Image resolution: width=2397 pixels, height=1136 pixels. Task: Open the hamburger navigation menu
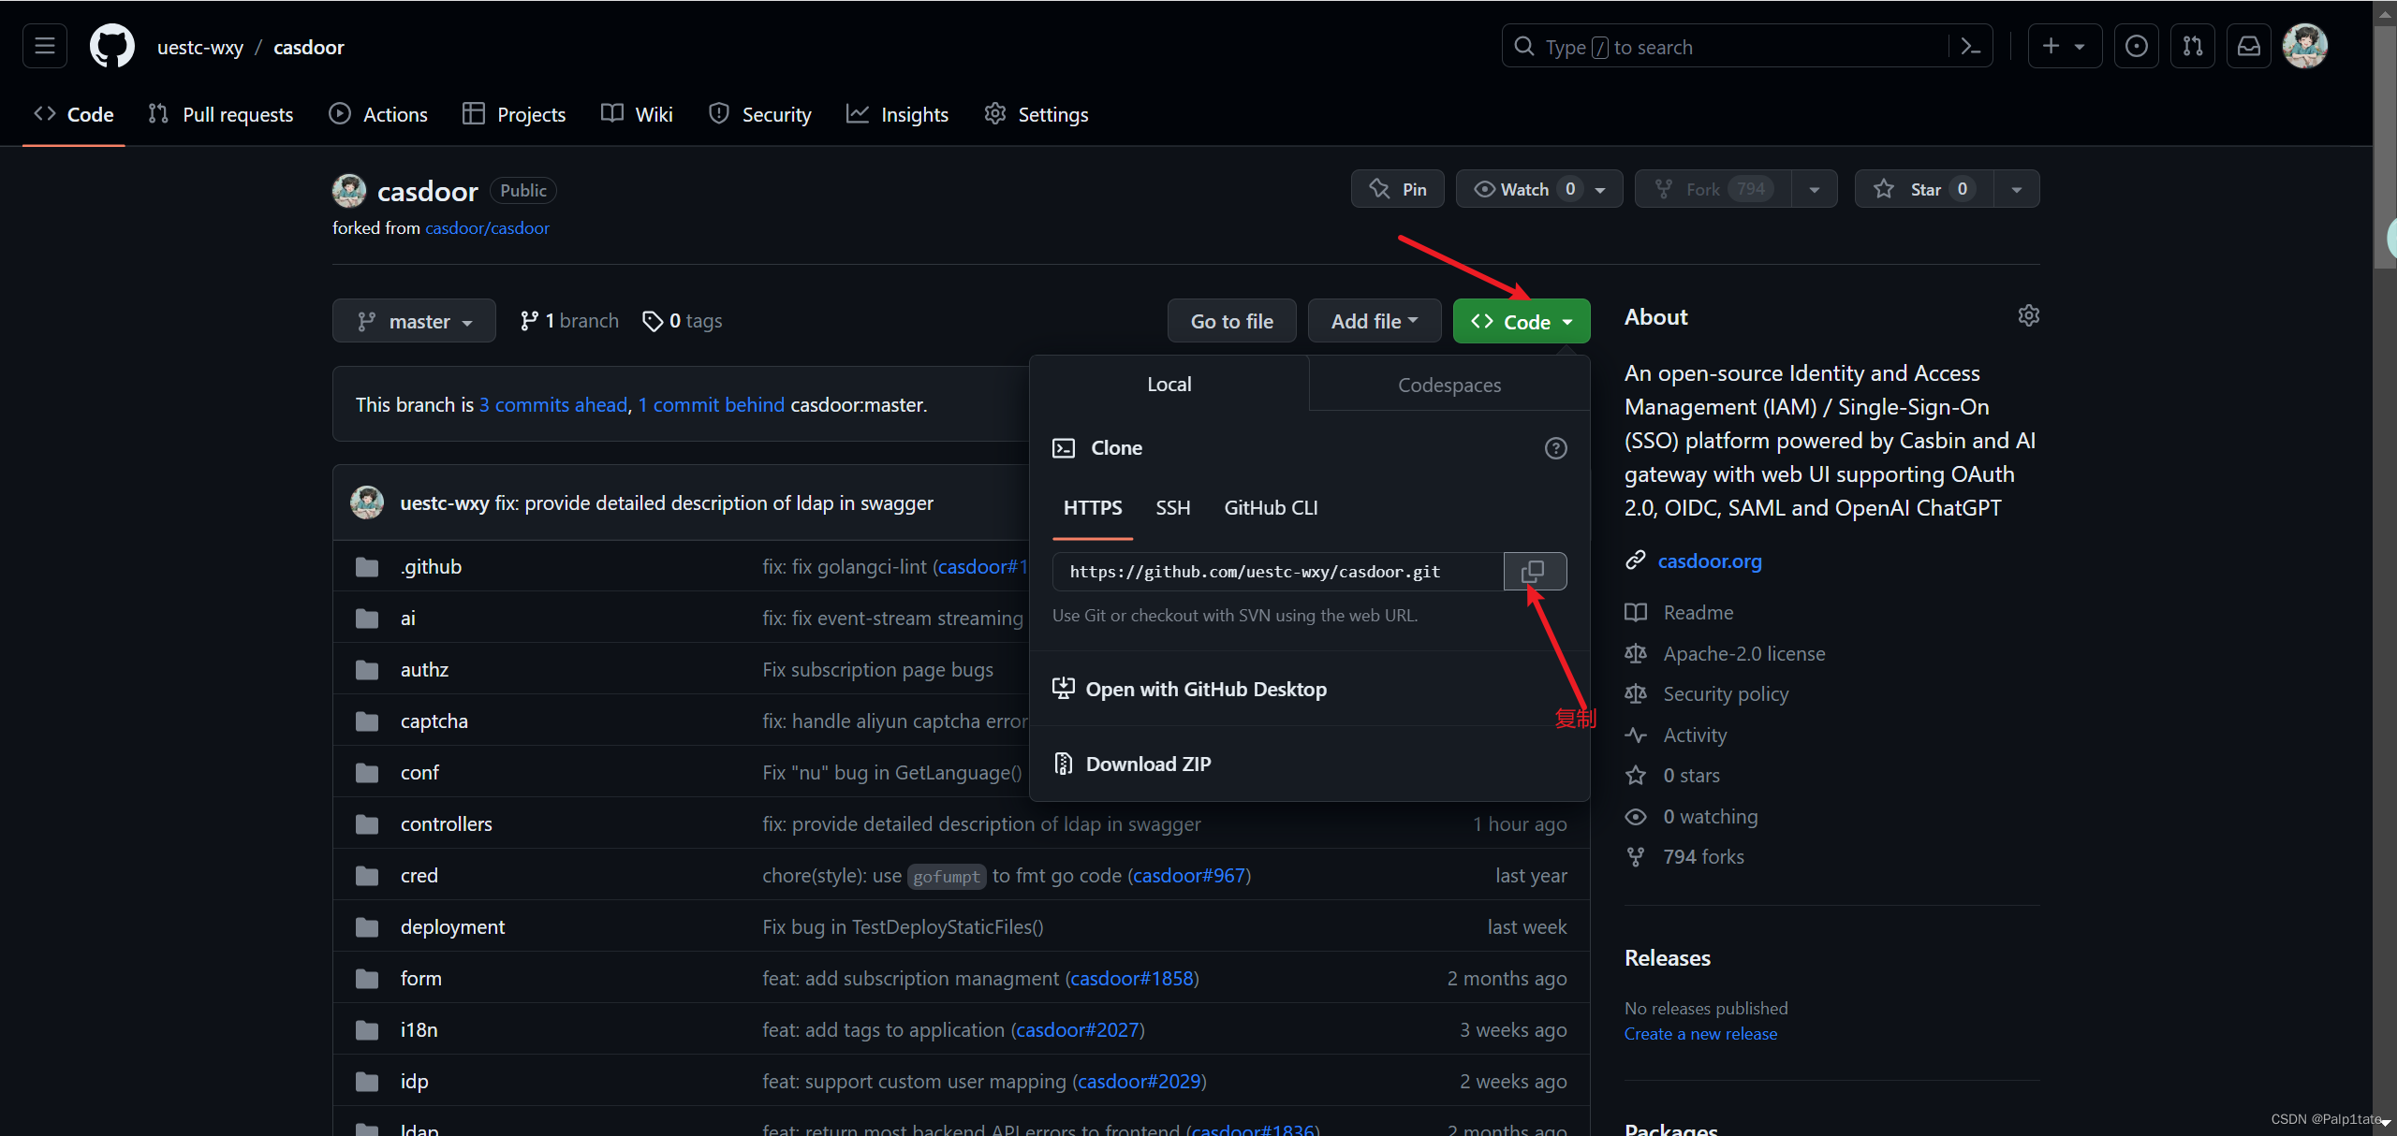pos(45,47)
